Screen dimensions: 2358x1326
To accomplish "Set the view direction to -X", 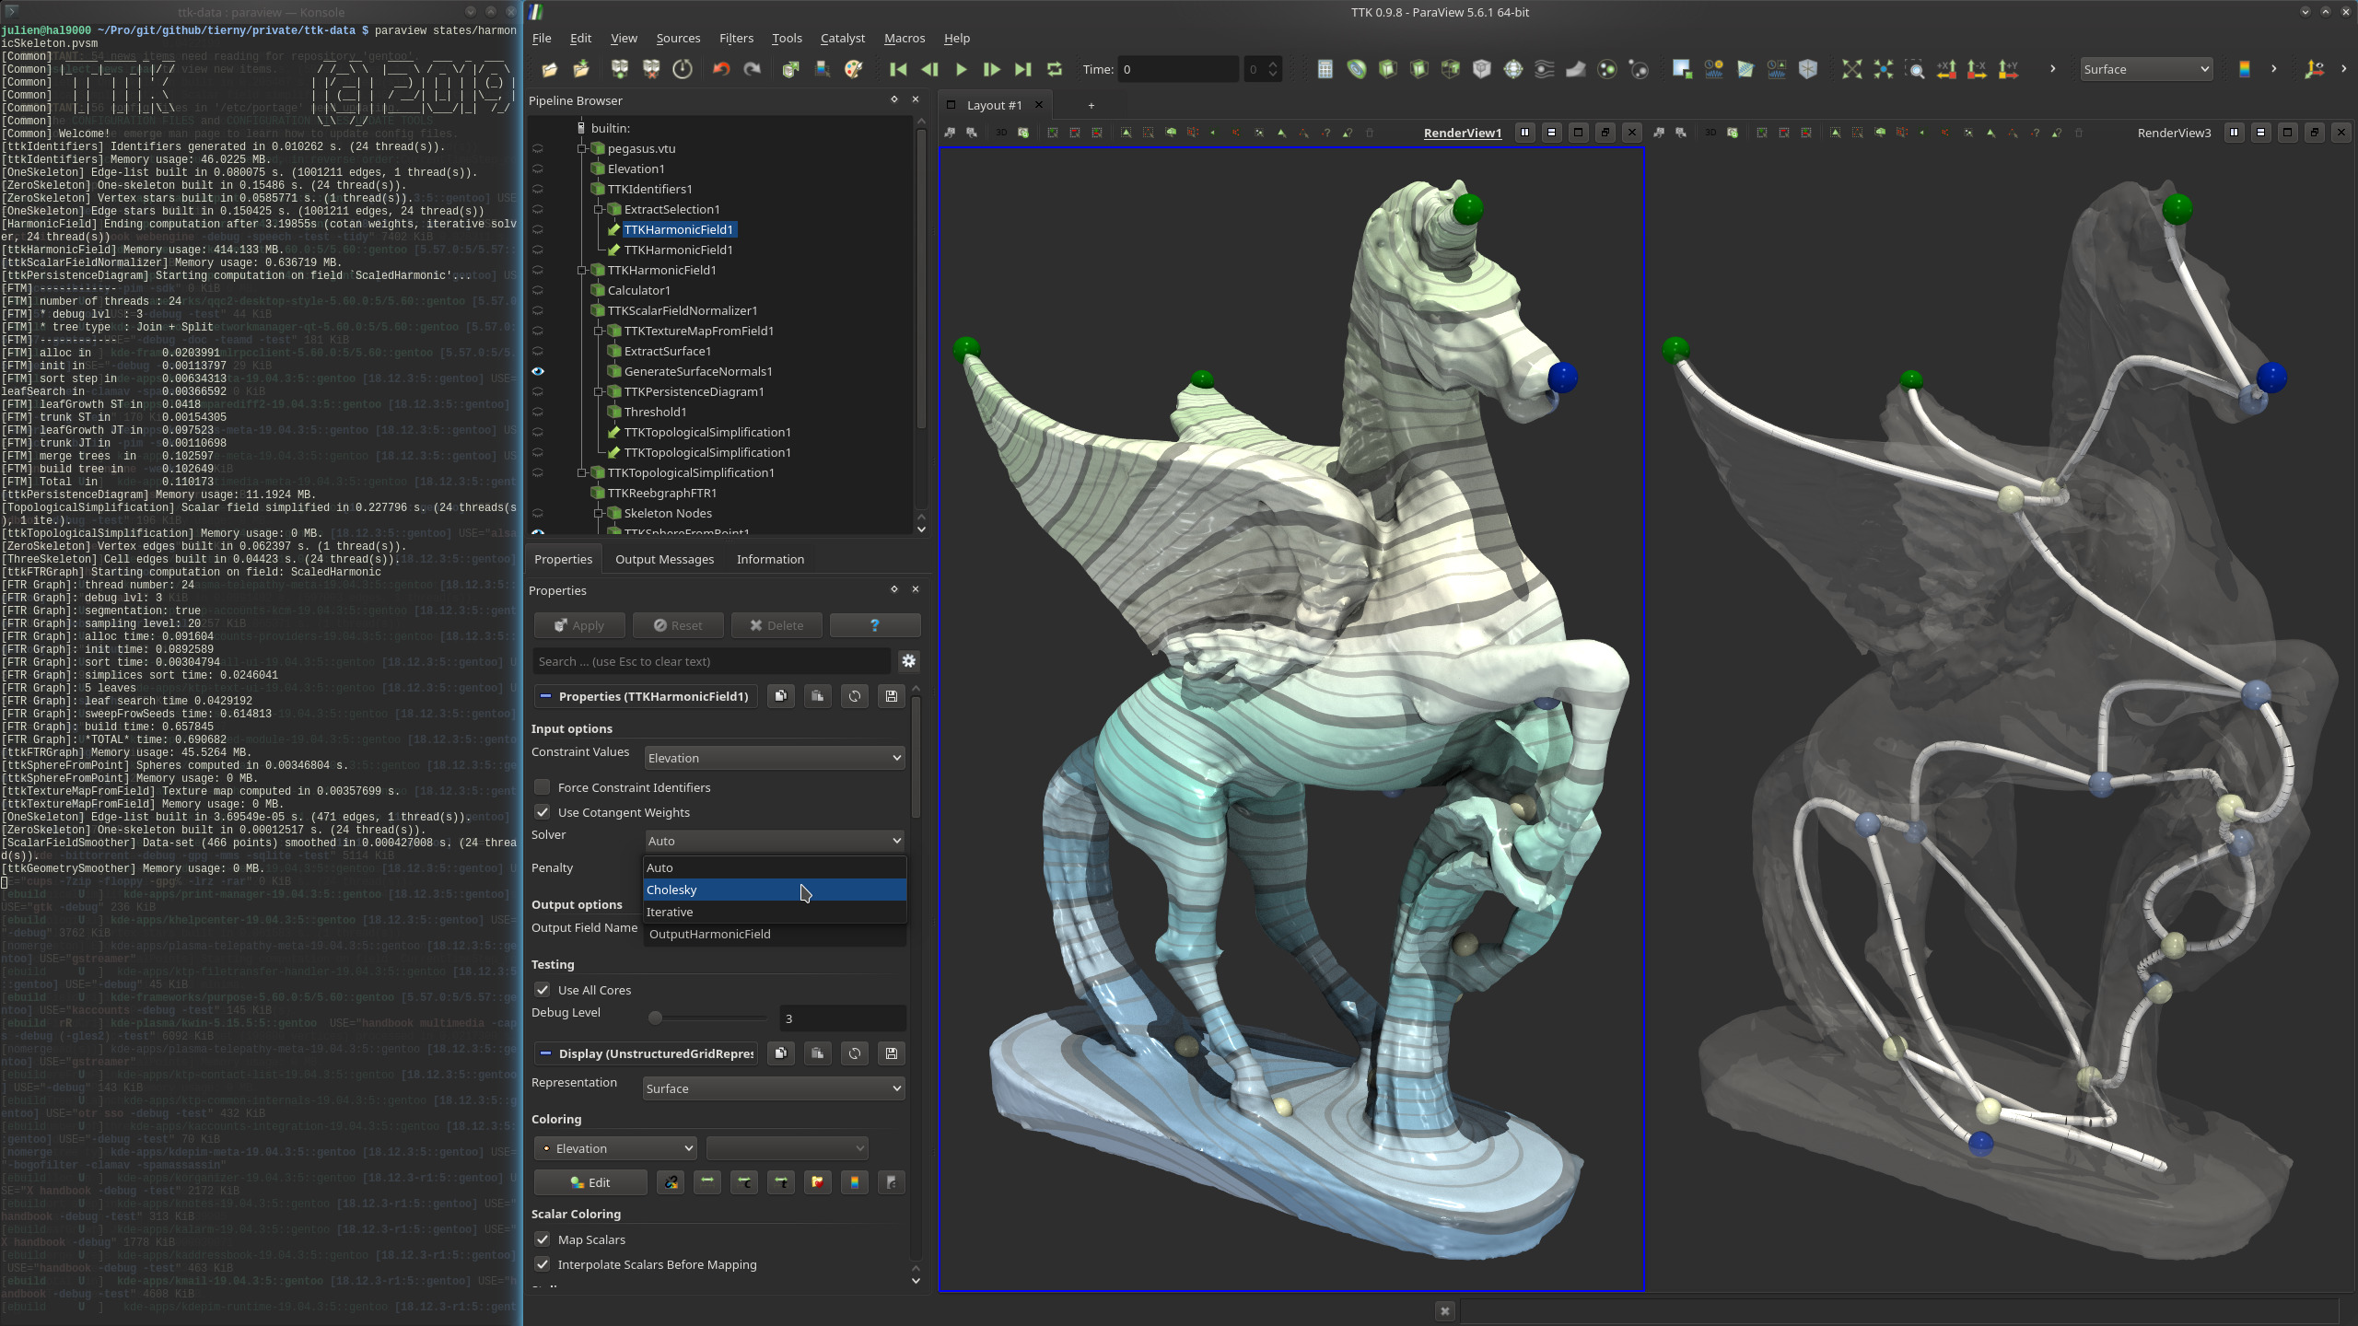I will [1978, 69].
